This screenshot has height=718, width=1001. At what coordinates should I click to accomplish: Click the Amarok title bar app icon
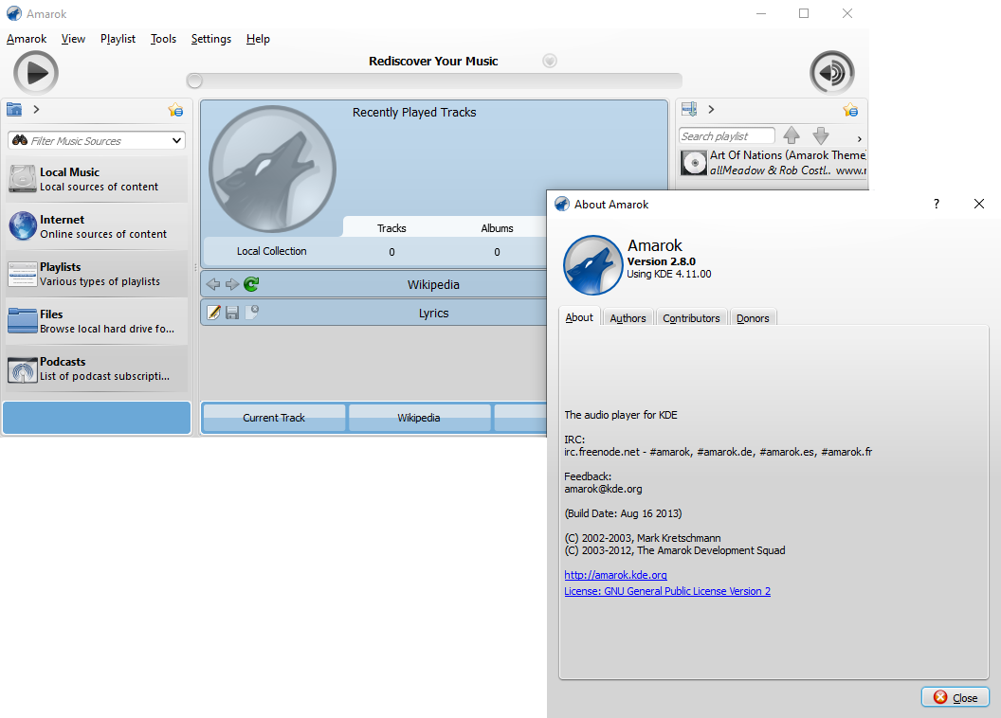pyautogui.click(x=14, y=13)
